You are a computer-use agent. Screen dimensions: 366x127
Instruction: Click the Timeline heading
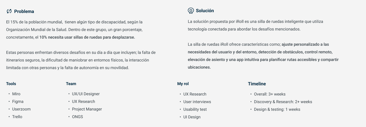(x=257, y=84)
